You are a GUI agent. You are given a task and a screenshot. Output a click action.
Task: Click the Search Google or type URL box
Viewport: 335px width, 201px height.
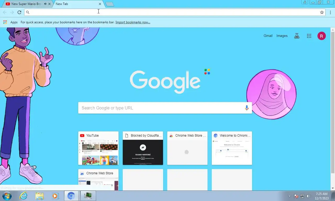[165, 108]
